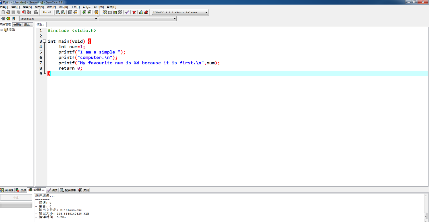This screenshot has height=222, width=429.
Task: Click the compile progress bar
Action: [16, 205]
